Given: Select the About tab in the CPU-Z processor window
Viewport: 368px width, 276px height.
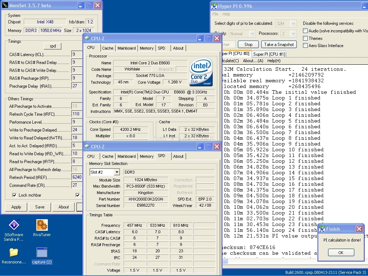Looking at the screenshot, I should click(178, 48).
